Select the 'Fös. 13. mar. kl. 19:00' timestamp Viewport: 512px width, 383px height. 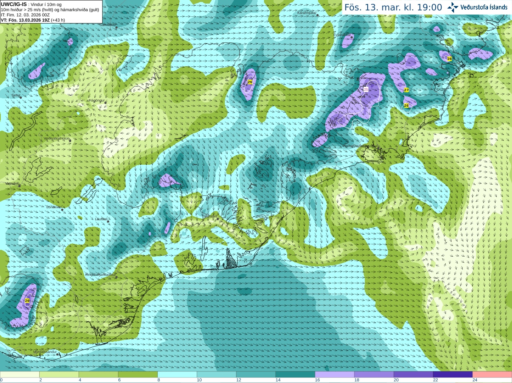pyautogui.click(x=393, y=8)
